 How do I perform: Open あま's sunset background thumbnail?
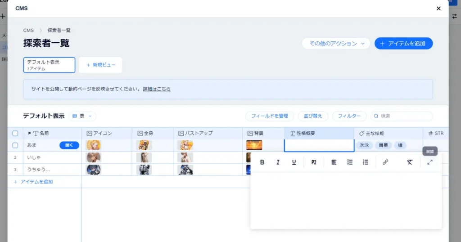coord(254,145)
